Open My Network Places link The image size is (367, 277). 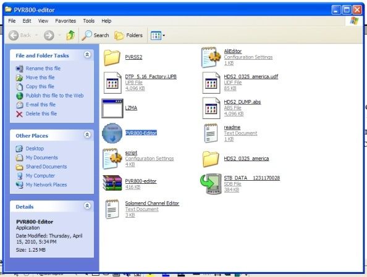pyautogui.click(x=46, y=184)
